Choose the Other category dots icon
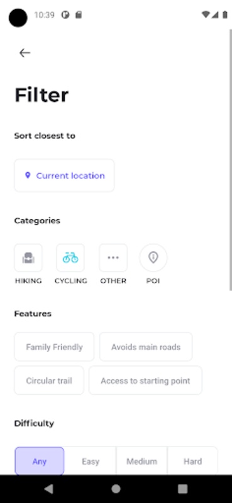The image size is (232, 503). click(113, 258)
